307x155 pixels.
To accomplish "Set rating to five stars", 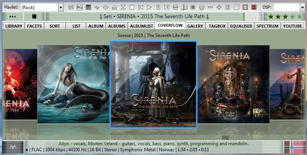I will pyautogui.click(x=300, y=17).
